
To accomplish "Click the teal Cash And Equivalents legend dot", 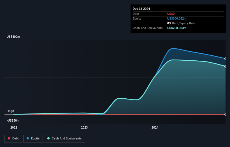I will (48, 138).
